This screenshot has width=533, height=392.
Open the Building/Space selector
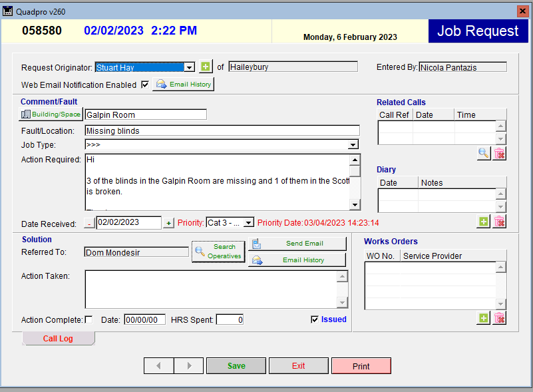(51, 114)
